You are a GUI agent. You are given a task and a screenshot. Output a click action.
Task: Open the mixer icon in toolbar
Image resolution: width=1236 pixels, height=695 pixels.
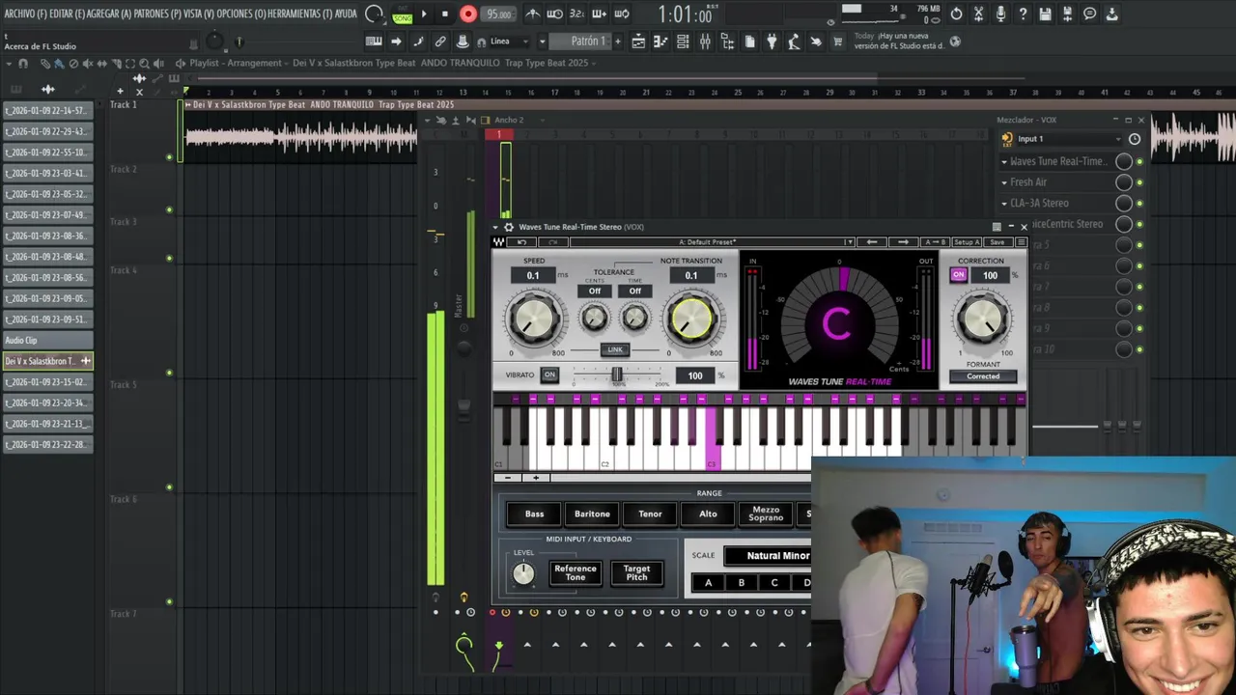(x=705, y=42)
